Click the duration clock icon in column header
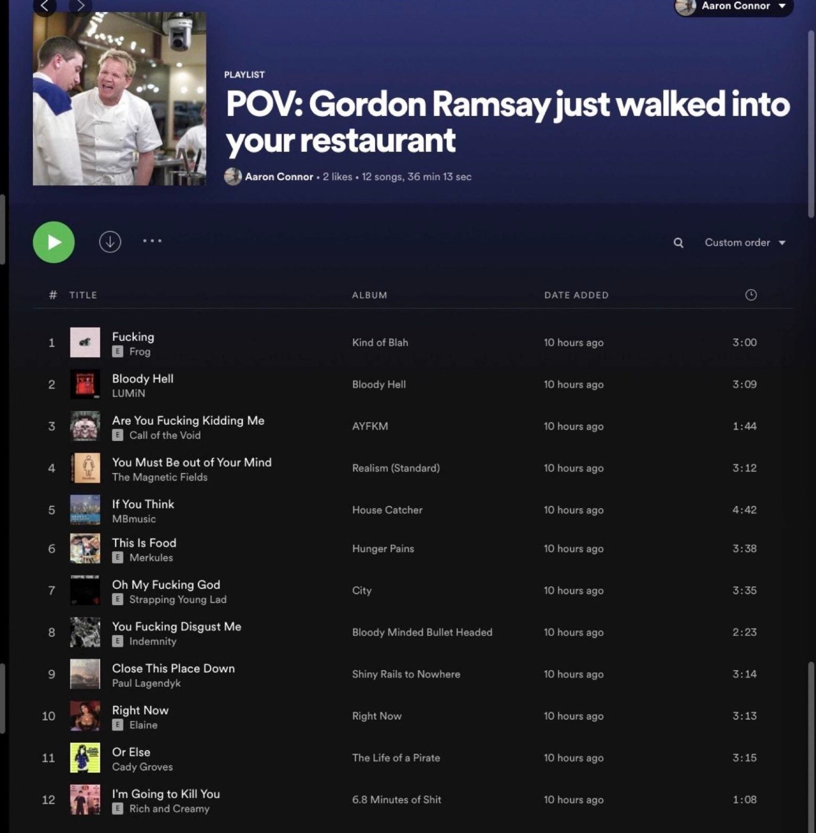 [x=751, y=295]
